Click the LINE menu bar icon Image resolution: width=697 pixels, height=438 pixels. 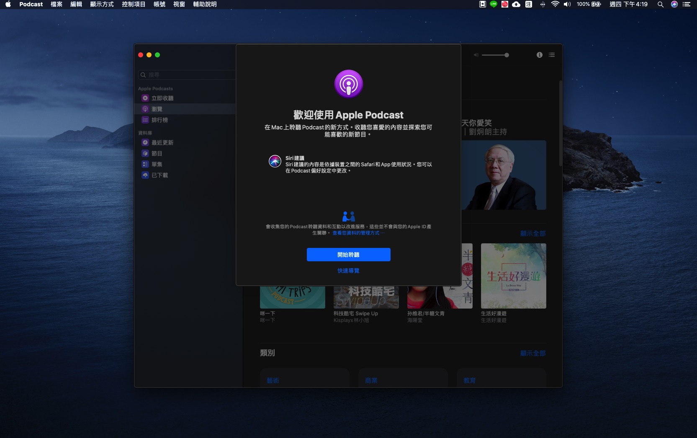coord(494,4)
